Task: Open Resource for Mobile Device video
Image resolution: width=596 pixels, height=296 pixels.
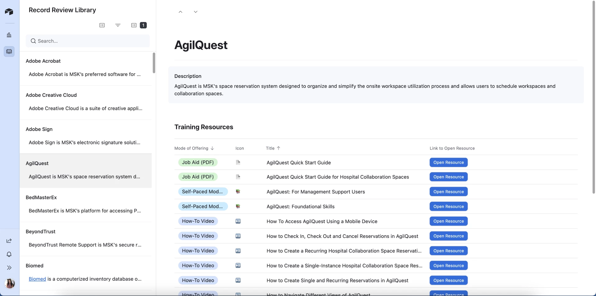Action: pos(449,221)
